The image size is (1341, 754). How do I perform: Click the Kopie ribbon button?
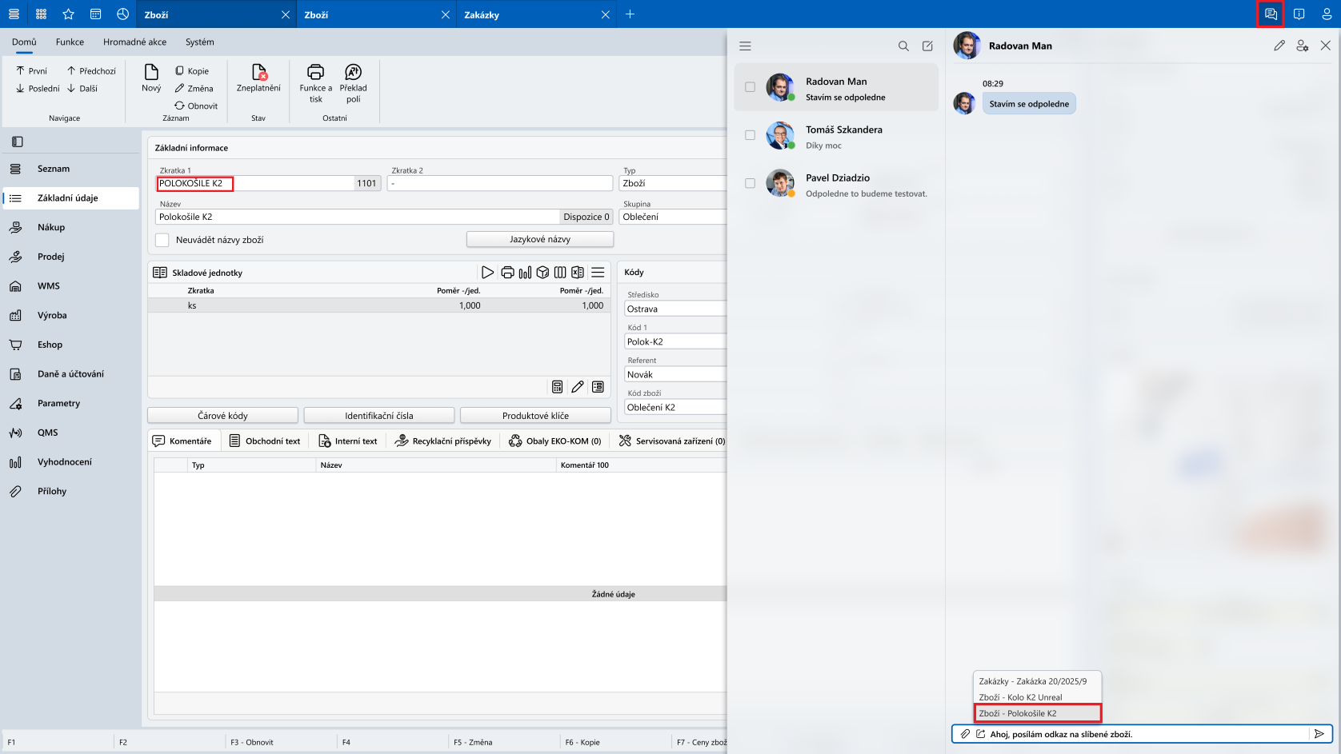pyautogui.click(x=192, y=71)
